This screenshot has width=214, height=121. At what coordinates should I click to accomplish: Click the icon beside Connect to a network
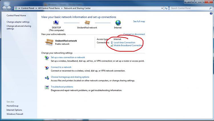point(47,68)
